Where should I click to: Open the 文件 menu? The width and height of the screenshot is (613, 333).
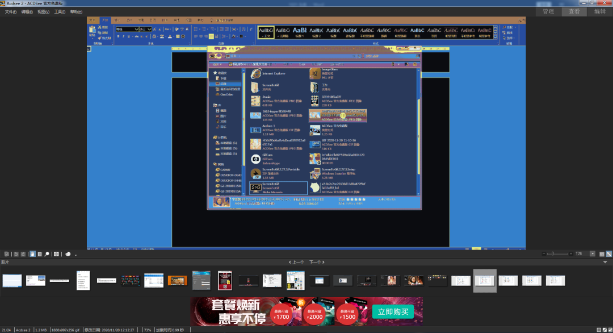click(11, 12)
